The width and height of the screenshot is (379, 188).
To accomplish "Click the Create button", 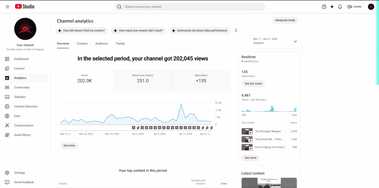I will [355, 7].
